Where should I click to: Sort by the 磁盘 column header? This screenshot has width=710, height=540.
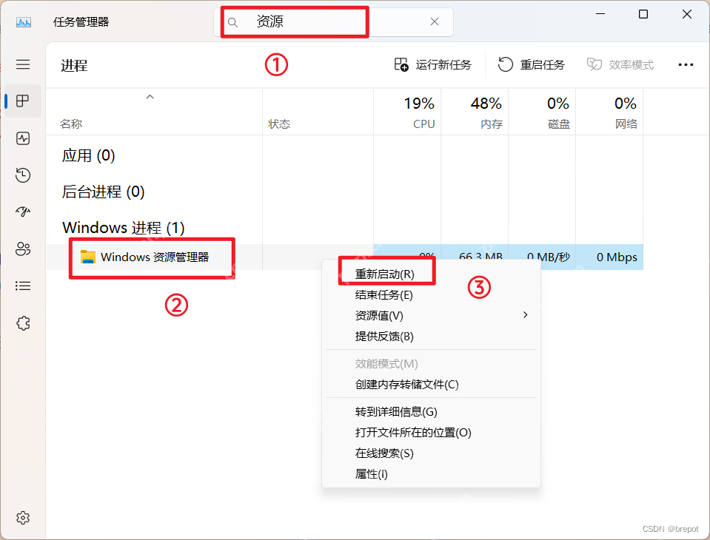pyautogui.click(x=542, y=113)
